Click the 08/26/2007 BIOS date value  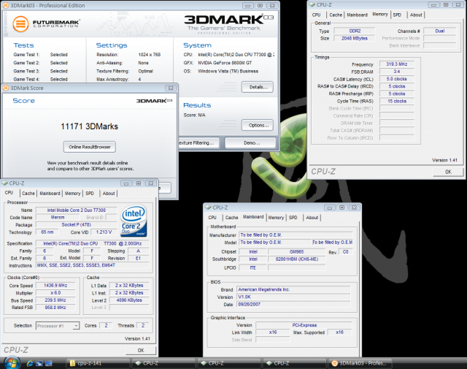click(293, 304)
